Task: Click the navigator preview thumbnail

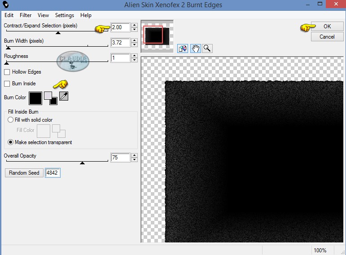Action: (x=157, y=36)
